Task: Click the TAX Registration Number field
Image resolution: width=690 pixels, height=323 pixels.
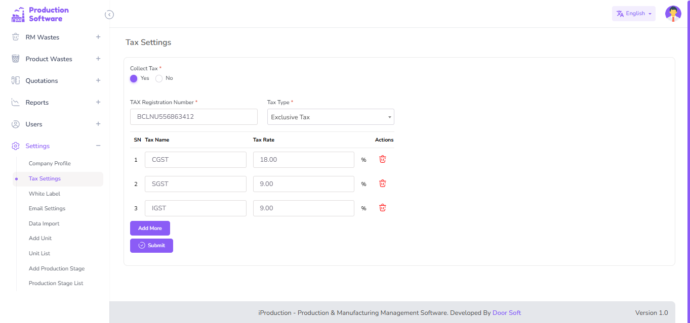Action: click(194, 117)
